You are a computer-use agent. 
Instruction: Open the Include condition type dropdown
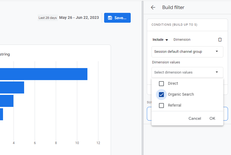click(x=160, y=40)
